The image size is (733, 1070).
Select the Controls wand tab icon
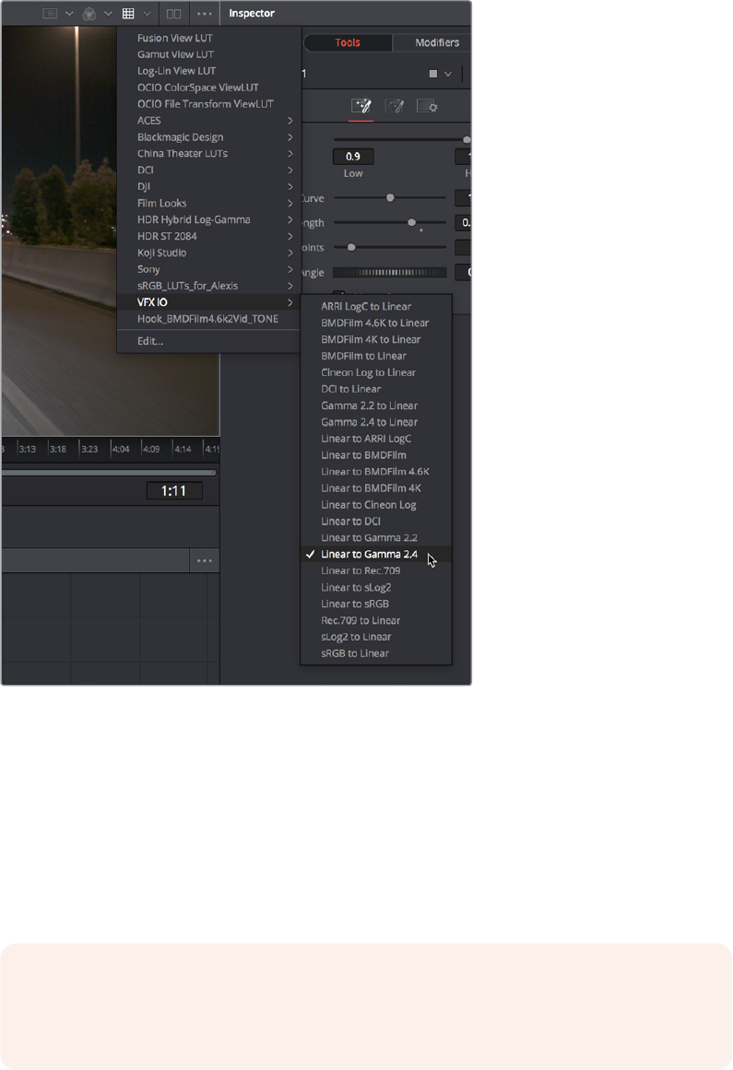click(361, 106)
